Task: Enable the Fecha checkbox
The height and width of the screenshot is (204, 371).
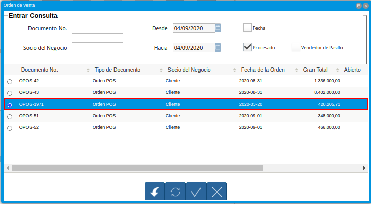Action: coord(247,28)
